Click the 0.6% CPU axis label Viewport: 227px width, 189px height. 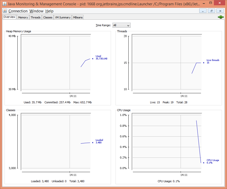[123, 136]
